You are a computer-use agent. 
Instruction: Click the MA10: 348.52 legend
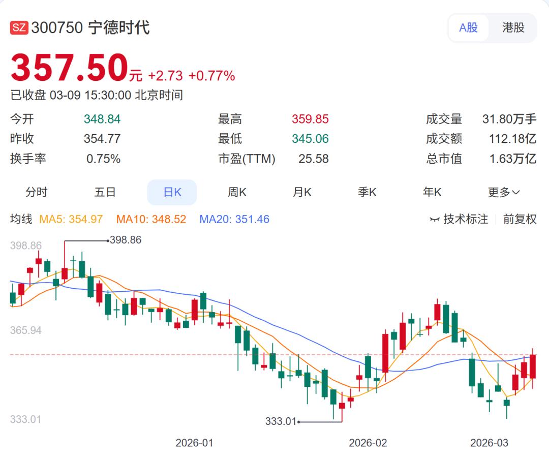pyautogui.click(x=151, y=219)
